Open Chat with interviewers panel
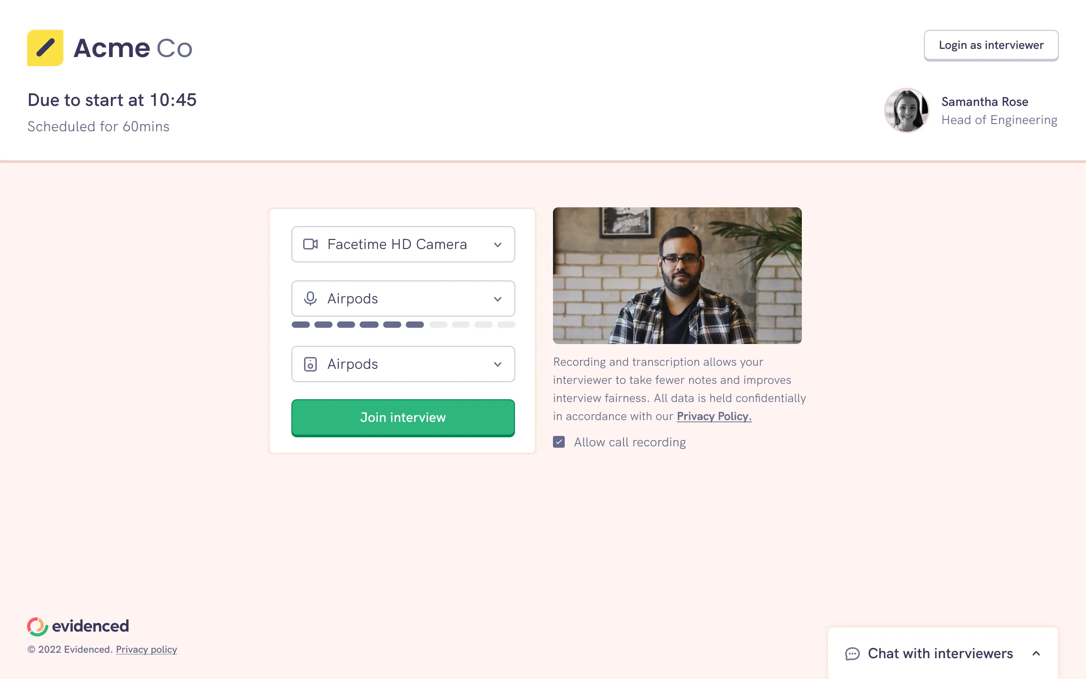The height and width of the screenshot is (679, 1086). (943, 653)
